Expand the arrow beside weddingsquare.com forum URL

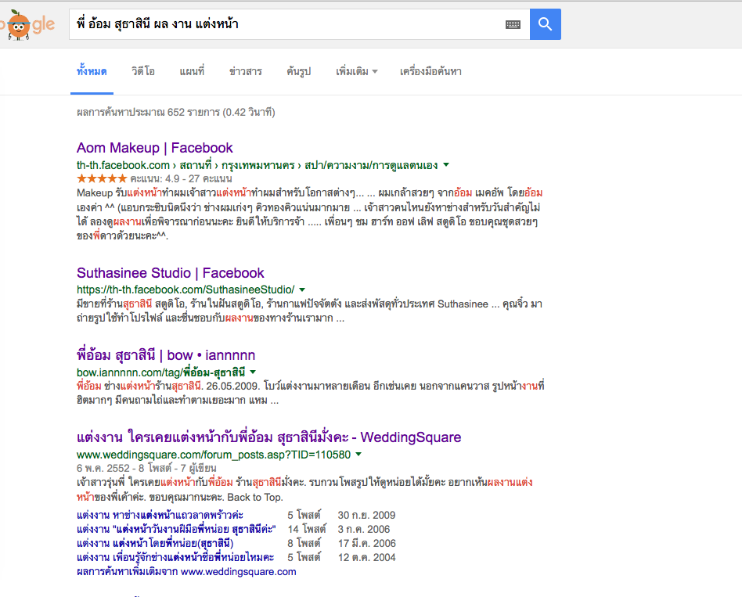pyautogui.click(x=358, y=455)
